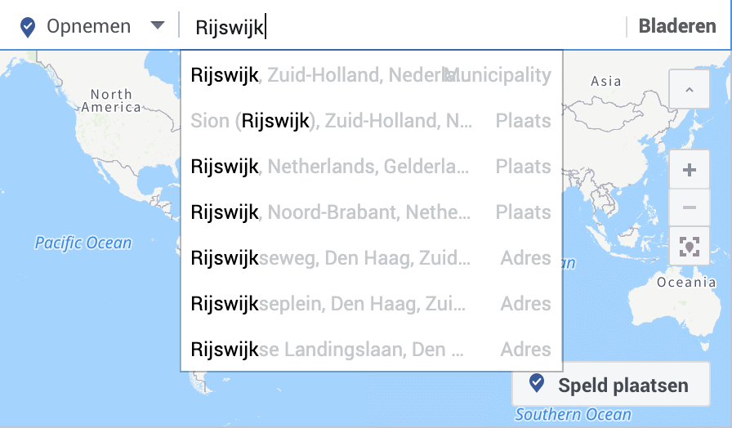Image resolution: width=732 pixels, height=428 pixels.
Task: Click the Southern Ocean map label
Action: [573, 415]
